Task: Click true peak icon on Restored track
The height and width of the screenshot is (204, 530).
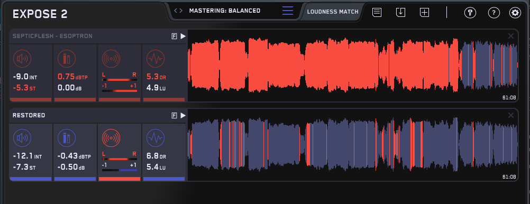Action: tap(67, 138)
